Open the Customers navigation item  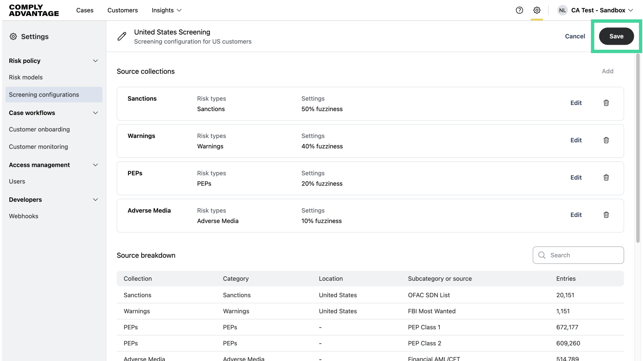(123, 10)
